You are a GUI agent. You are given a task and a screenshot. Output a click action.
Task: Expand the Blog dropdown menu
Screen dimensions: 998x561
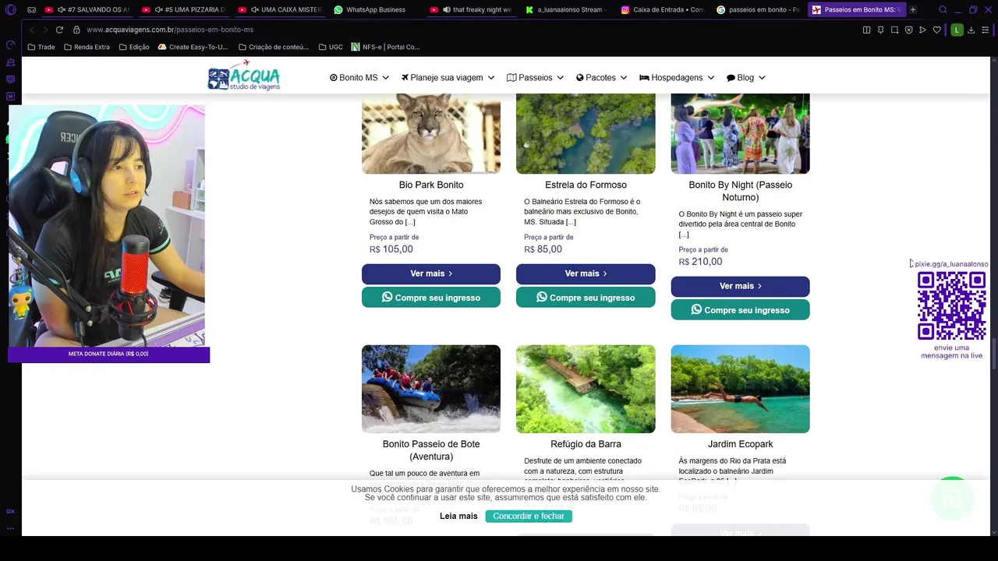pos(745,78)
